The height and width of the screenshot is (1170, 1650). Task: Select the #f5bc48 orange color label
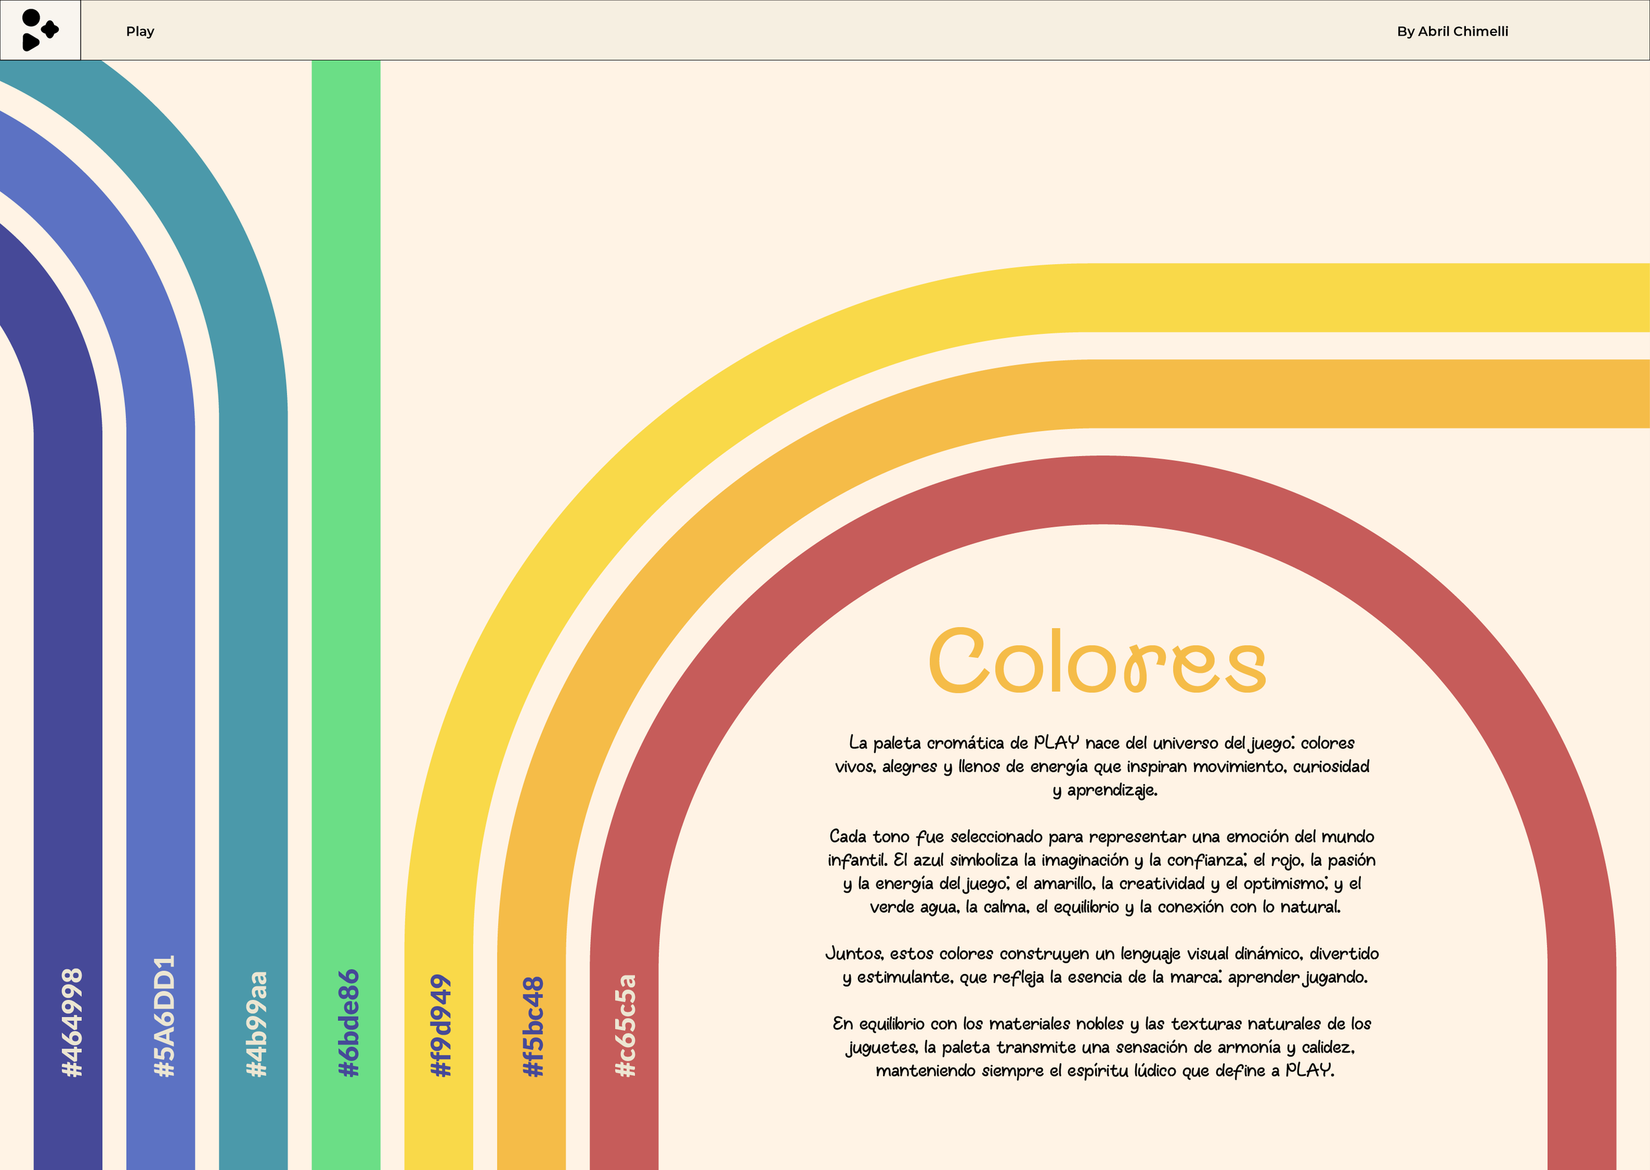[533, 1026]
